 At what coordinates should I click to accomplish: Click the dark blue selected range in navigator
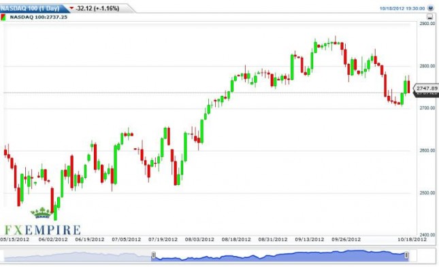click(280, 255)
